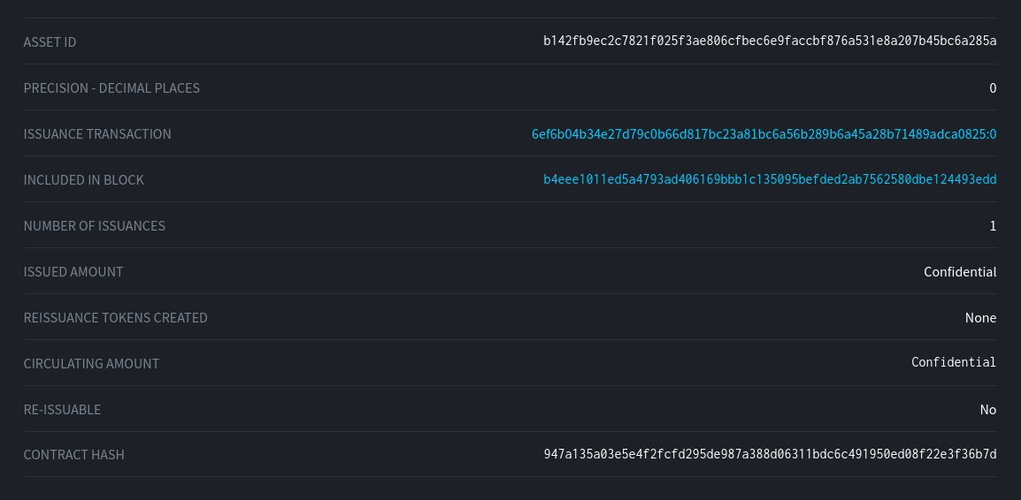Click the NUMBER OF ISSUANCES label

pos(94,226)
